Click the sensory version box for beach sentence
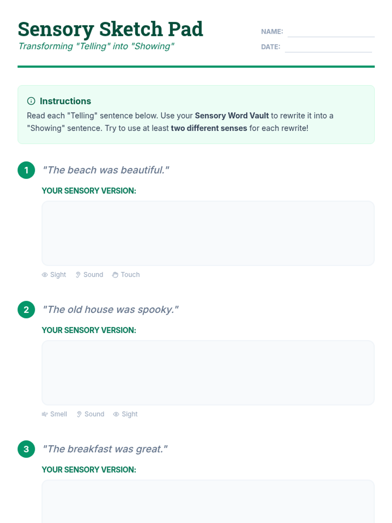 pyautogui.click(x=208, y=233)
